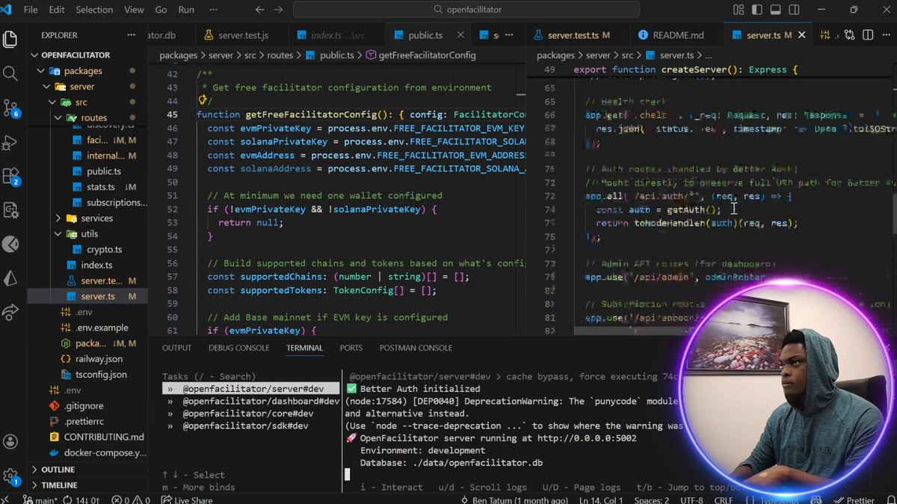The height and width of the screenshot is (504, 897).
Task: Open Run and Debug view
Action: (10, 142)
